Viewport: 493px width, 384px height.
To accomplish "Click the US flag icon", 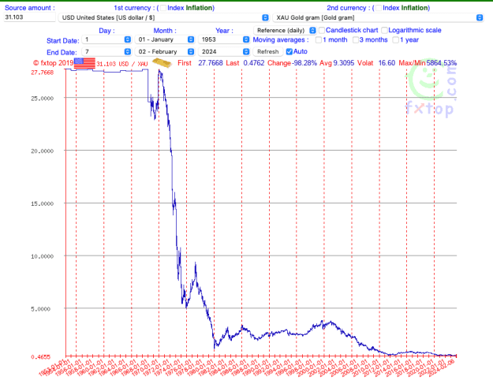I will (x=84, y=63).
